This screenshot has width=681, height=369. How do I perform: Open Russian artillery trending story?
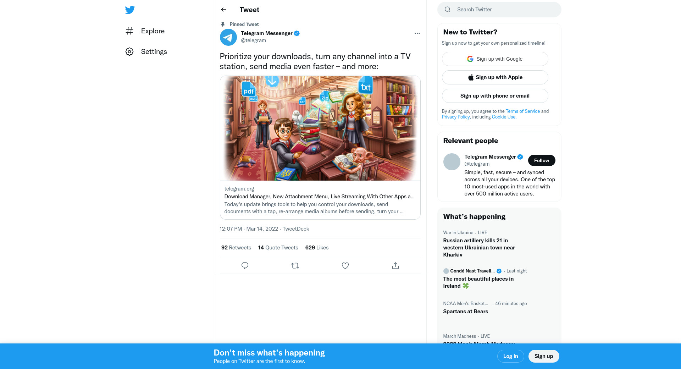tap(479, 247)
